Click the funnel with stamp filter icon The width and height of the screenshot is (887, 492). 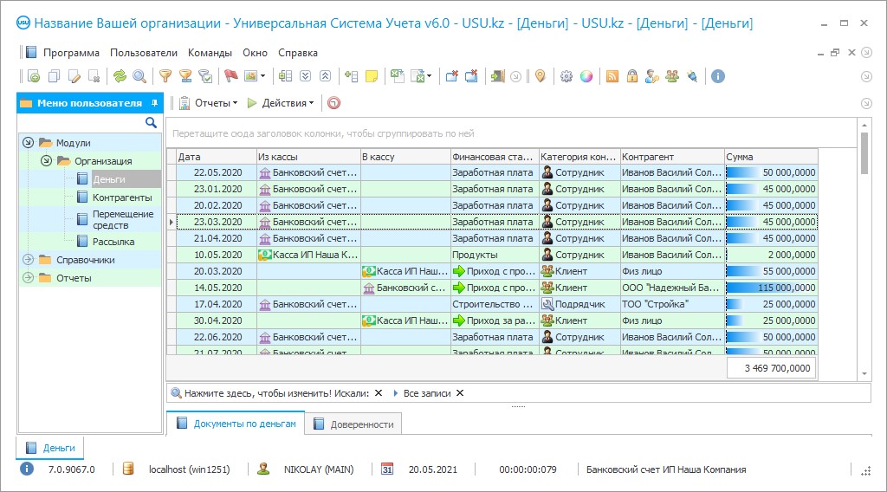coord(185,76)
